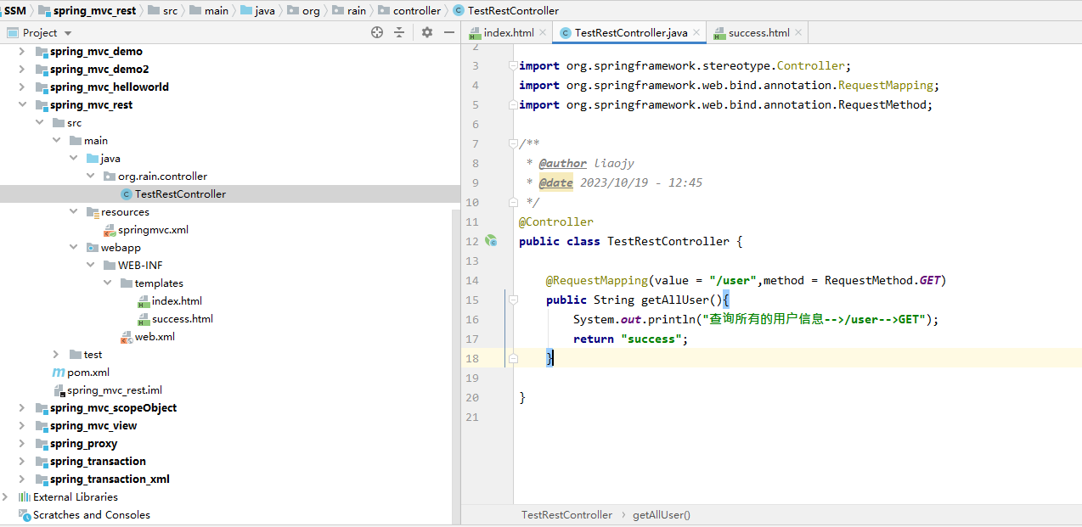
Task: Expand the spring_transaction_xml module
Action: pos(22,479)
